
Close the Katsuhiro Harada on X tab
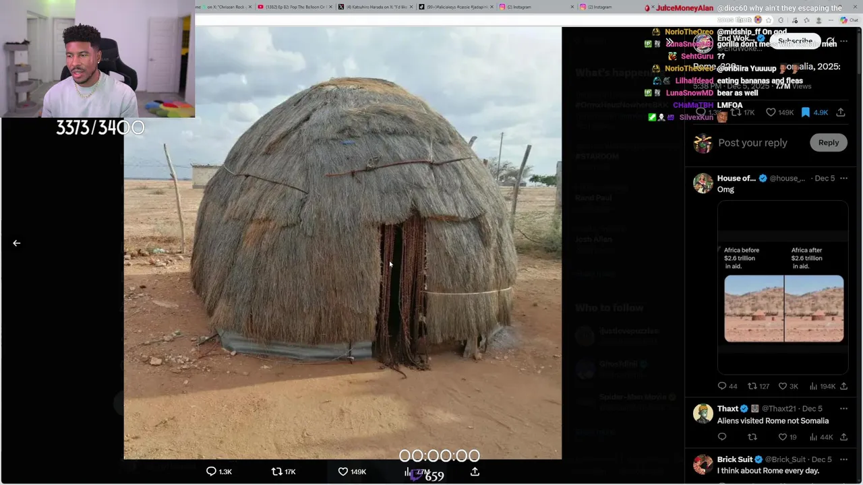pyautogui.click(x=411, y=7)
